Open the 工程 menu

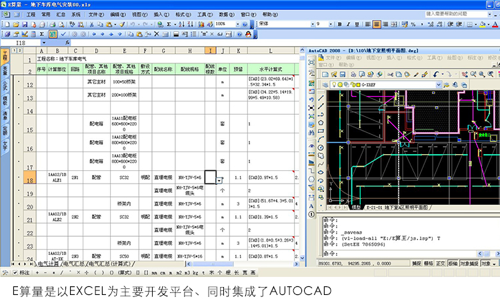pyautogui.click(x=31, y=15)
